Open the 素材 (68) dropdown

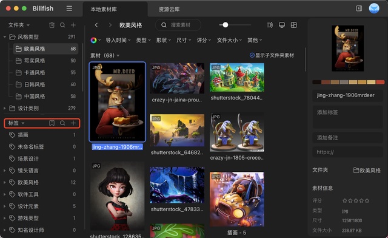[105, 55]
